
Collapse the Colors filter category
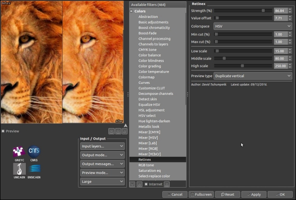(131, 11)
